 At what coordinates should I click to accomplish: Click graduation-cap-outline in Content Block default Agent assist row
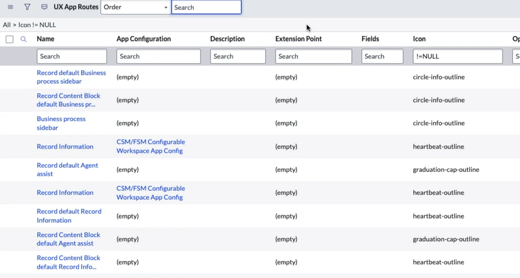pos(445,239)
